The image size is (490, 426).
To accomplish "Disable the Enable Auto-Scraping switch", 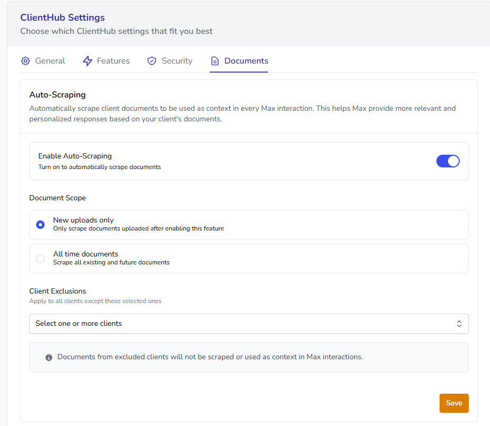I will (448, 161).
